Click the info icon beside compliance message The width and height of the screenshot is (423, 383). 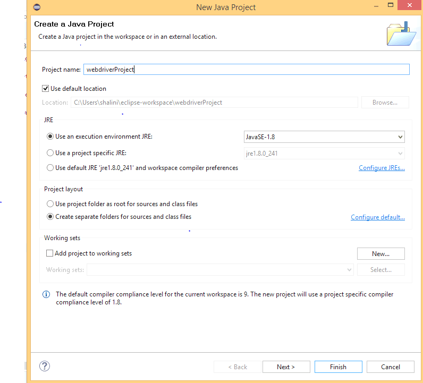tap(46, 294)
